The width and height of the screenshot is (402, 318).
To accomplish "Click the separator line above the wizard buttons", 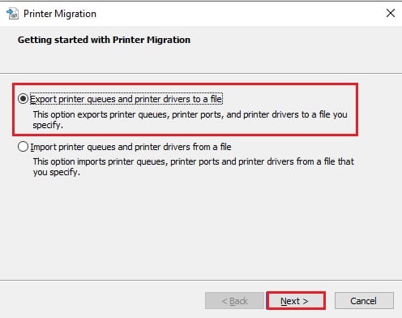I will click(x=201, y=280).
